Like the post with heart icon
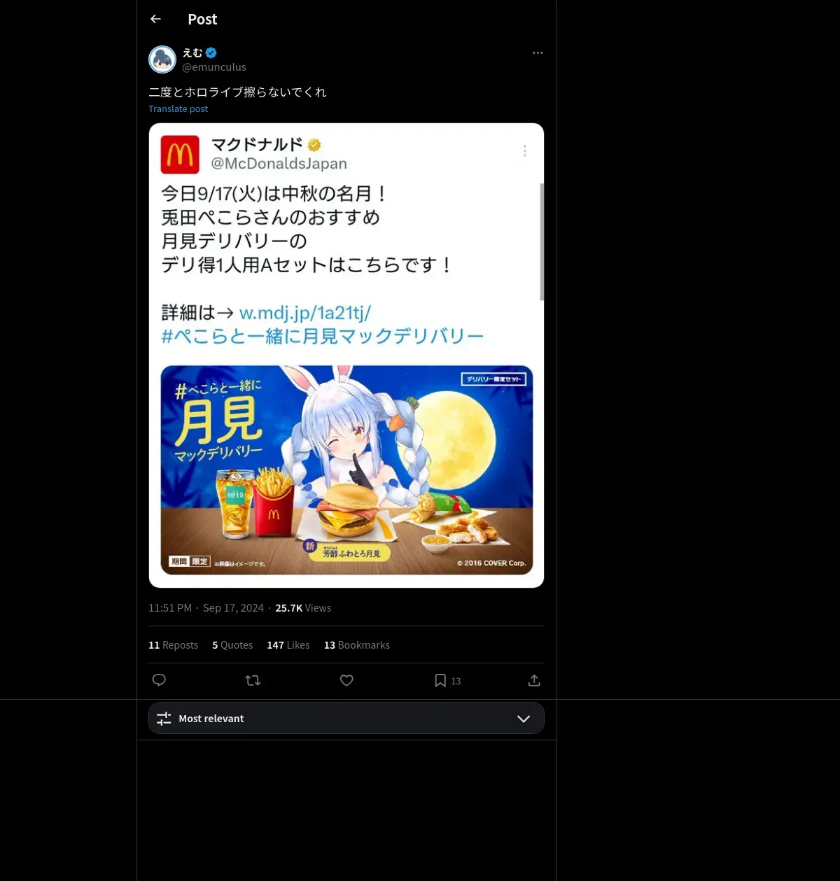This screenshot has height=881, width=840. pyautogui.click(x=346, y=680)
